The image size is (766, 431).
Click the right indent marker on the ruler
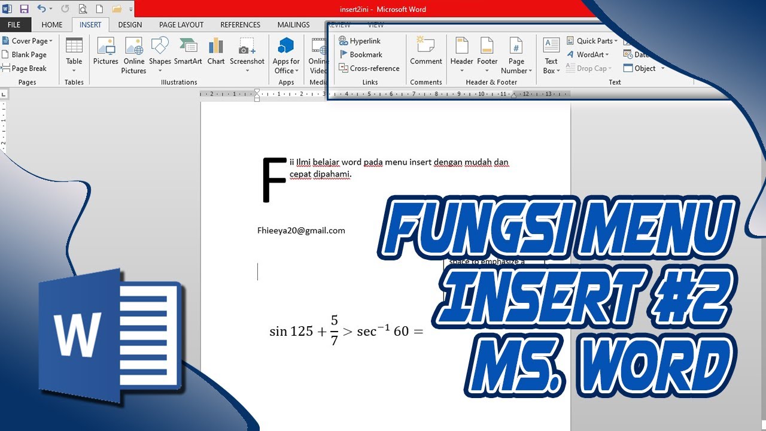(x=513, y=95)
